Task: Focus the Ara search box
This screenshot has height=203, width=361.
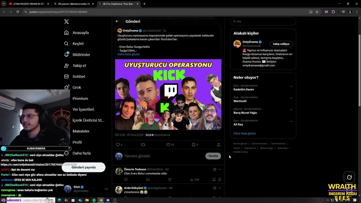Action: 263,21
